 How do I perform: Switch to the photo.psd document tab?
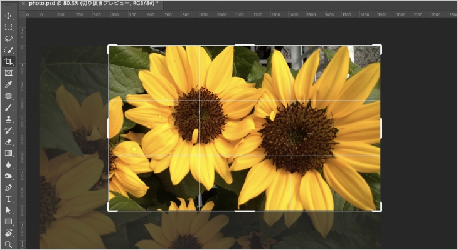pyautogui.click(x=93, y=4)
